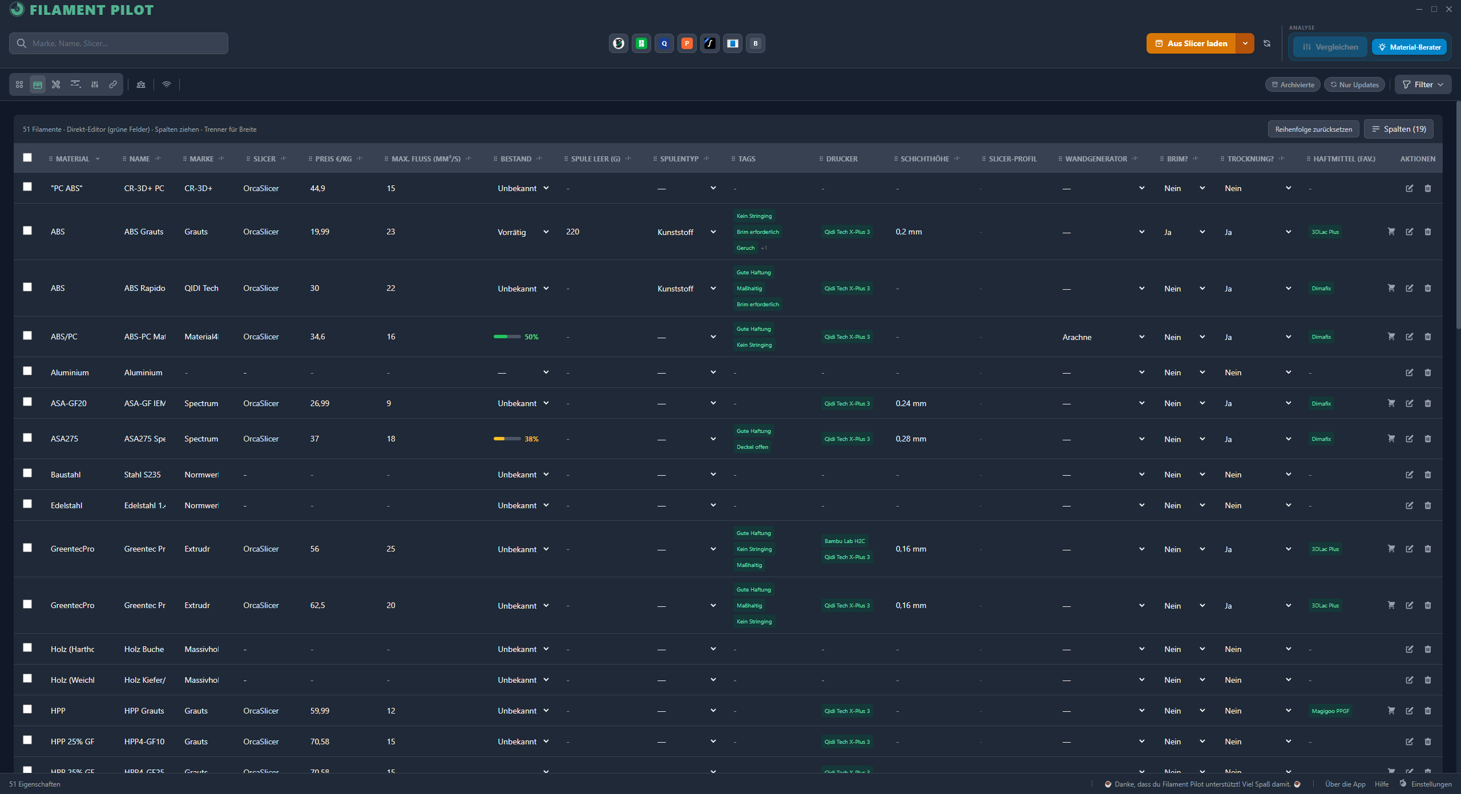
Task: Switch to the grid card view icon
Action: (19, 84)
